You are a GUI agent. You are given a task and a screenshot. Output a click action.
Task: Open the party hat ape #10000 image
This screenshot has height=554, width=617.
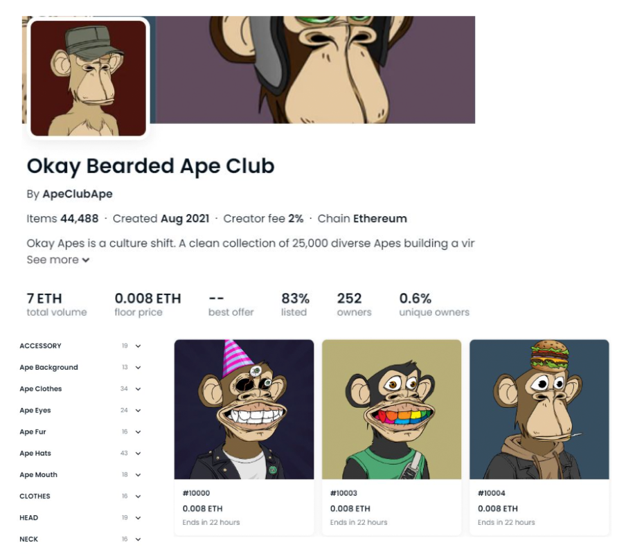(x=244, y=409)
